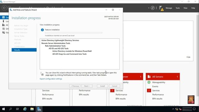This screenshot has width=199, height=112.
Task: Select the Local Server icon in sidebar
Action: tap(3, 21)
